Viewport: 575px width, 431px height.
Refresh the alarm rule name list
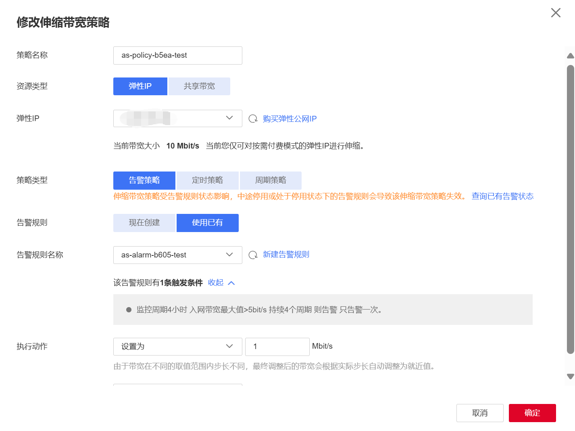pos(253,255)
